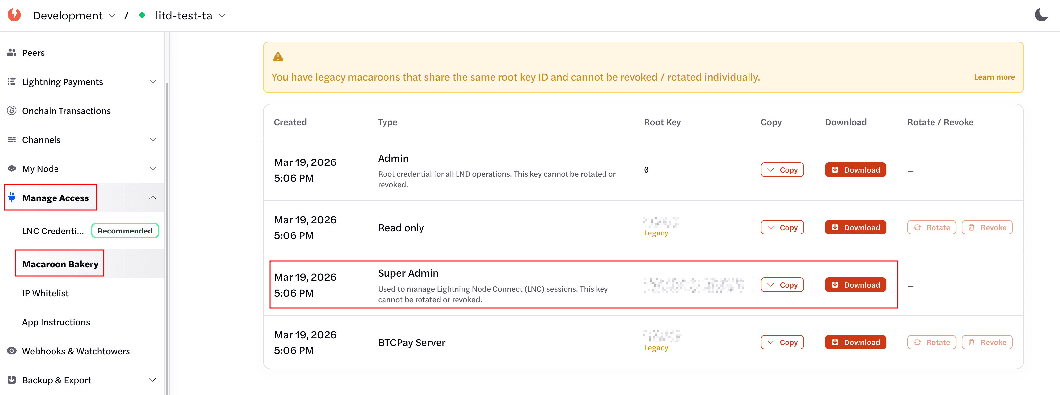1060x395 pixels.
Task: Click the Onchain Transactions bitcoin icon
Action: (12, 111)
